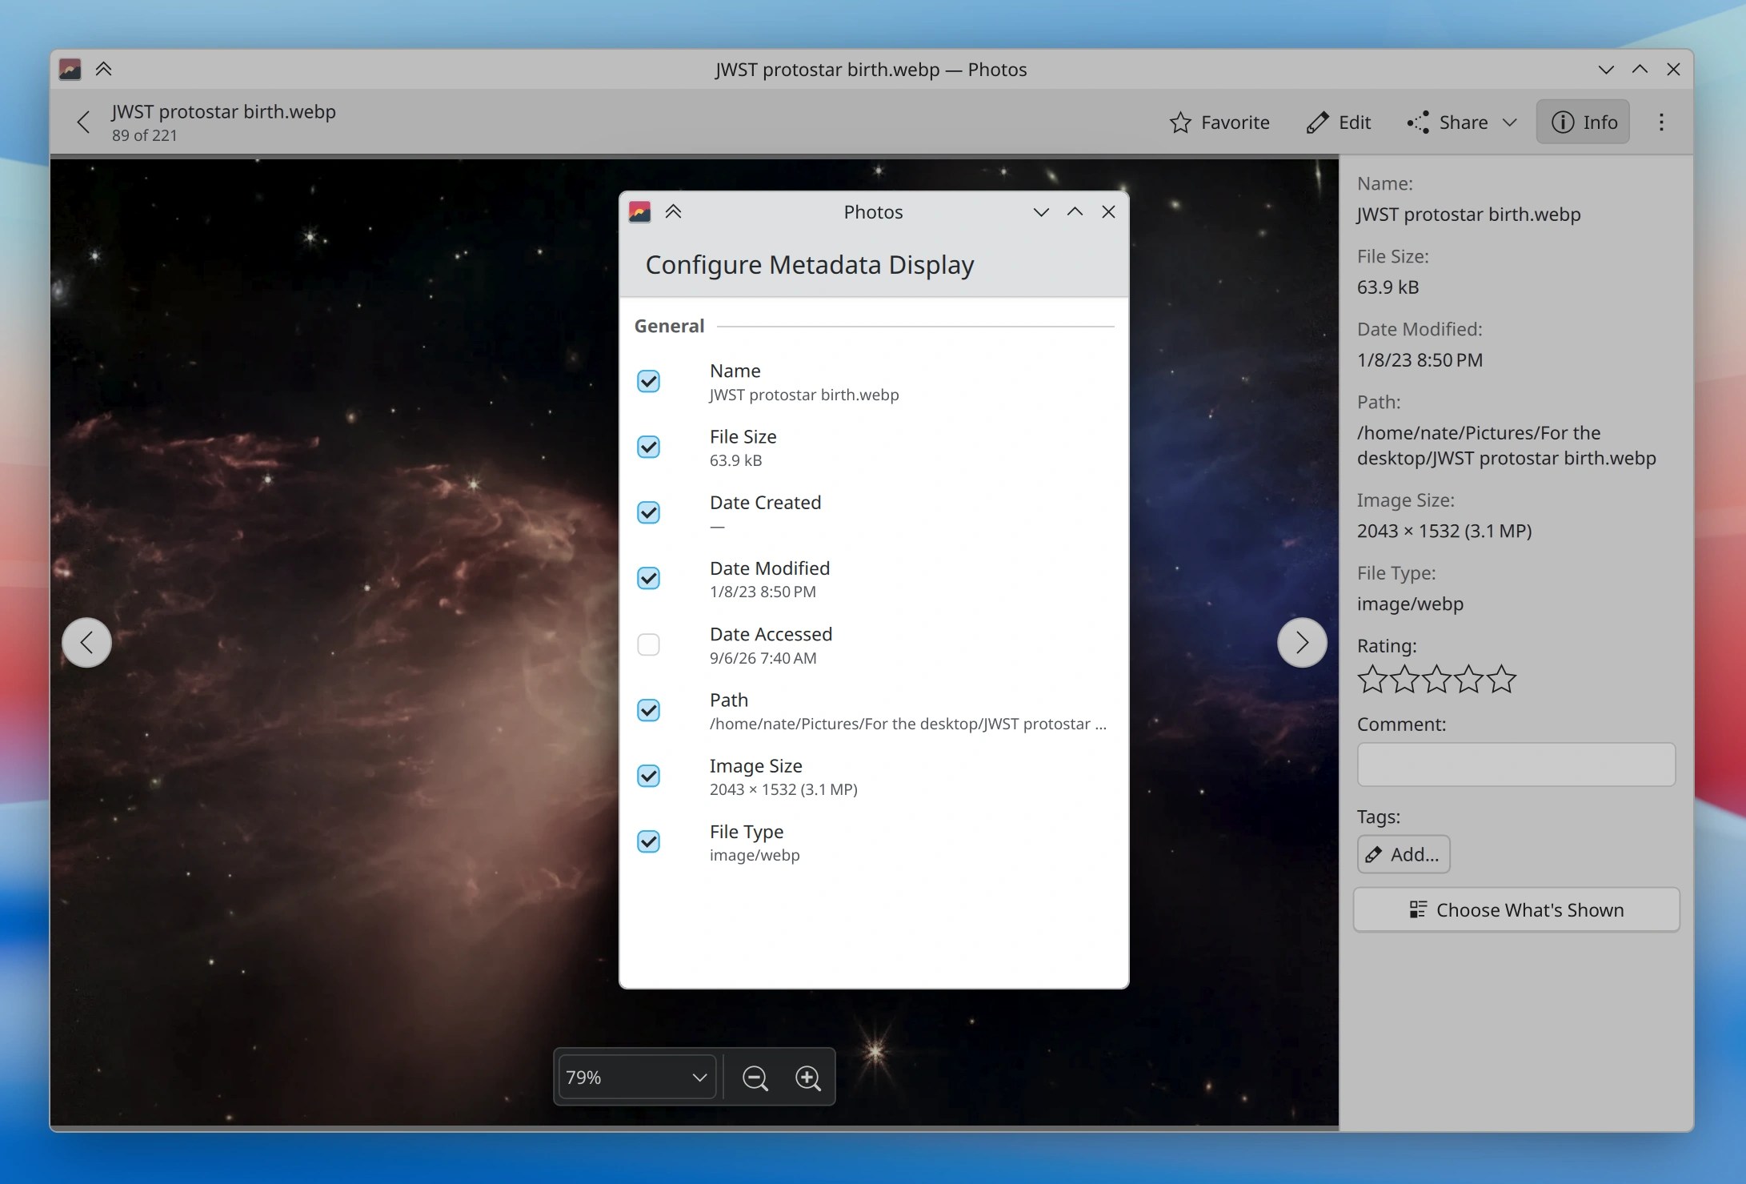Show next image with right arrow

click(1302, 642)
